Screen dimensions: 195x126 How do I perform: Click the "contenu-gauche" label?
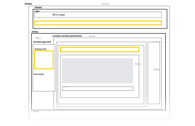coord(42,42)
